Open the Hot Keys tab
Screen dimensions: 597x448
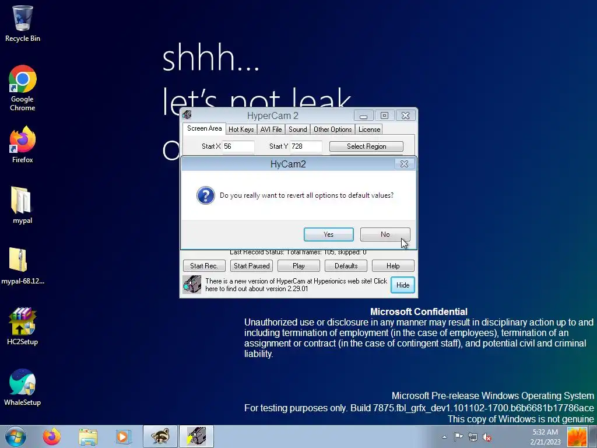241,129
